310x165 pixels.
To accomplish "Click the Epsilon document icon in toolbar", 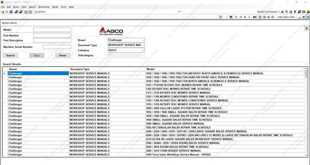I will pyautogui.click(x=36, y=12).
